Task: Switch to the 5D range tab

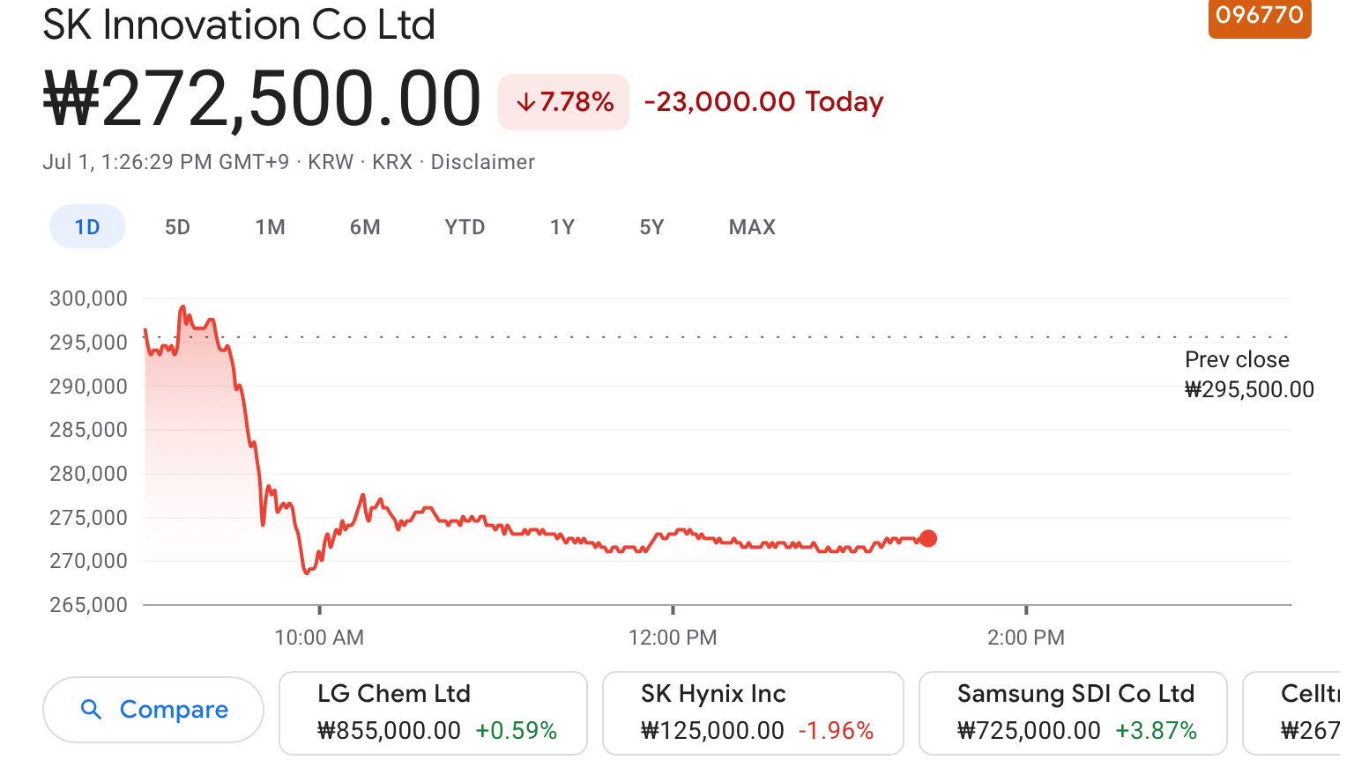Action: coord(177,227)
